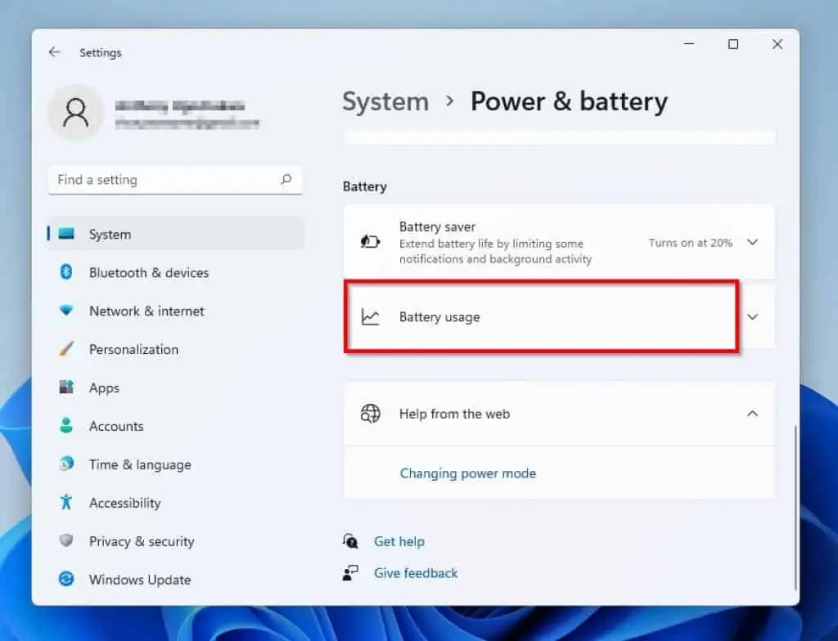Click the Get help button
The width and height of the screenshot is (838, 641).
(x=399, y=541)
